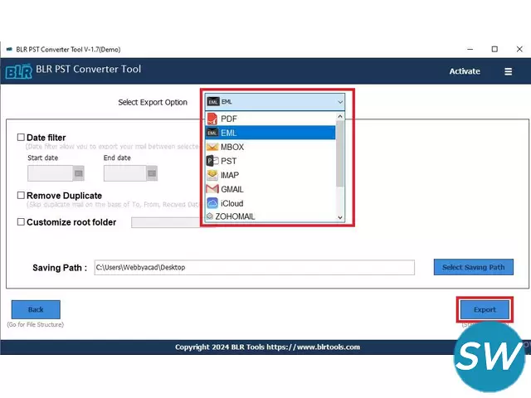Click the IMAP icon in list
This screenshot has height=398, width=531.
coord(212,175)
